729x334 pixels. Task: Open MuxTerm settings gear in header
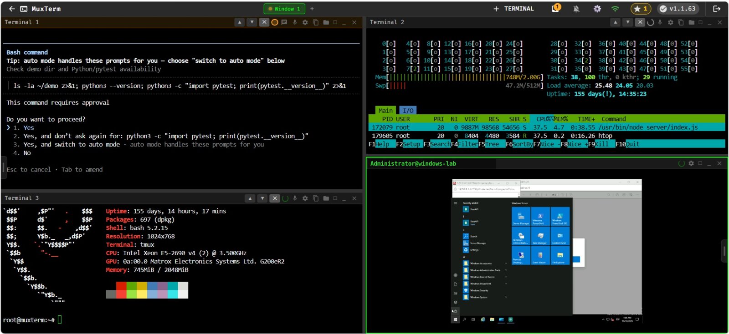[x=597, y=9]
